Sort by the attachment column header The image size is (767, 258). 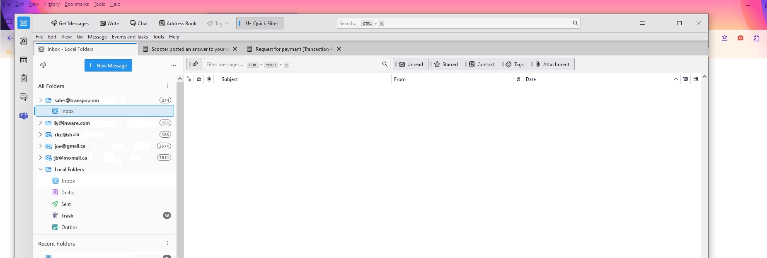click(209, 79)
